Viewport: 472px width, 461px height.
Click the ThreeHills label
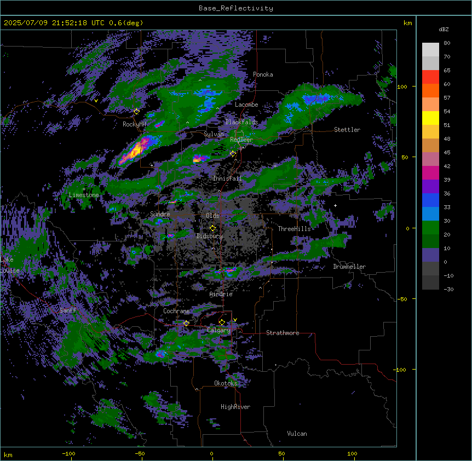[294, 229]
